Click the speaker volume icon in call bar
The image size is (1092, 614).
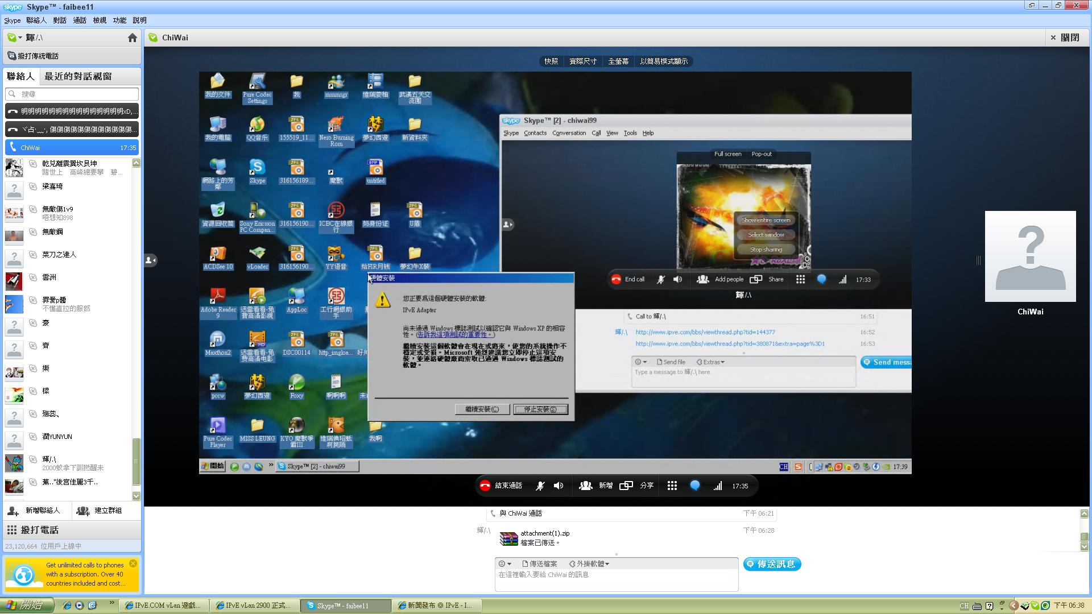[x=559, y=486]
